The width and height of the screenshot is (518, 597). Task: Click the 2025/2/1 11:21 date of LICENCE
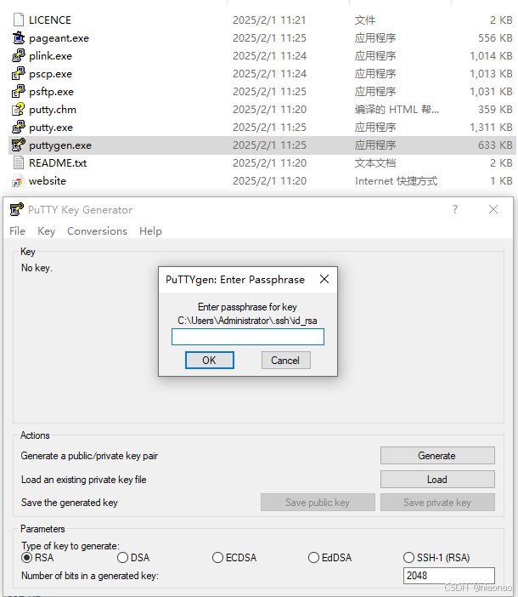(x=269, y=20)
